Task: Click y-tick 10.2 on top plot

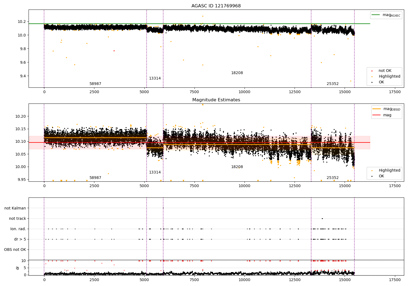Action: coord(22,22)
